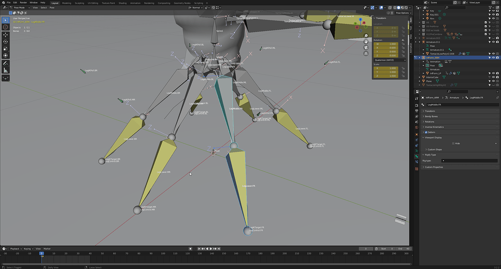The image size is (501, 269).
Task: Open the Playback popover in timeline
Action: pos(15,249)
